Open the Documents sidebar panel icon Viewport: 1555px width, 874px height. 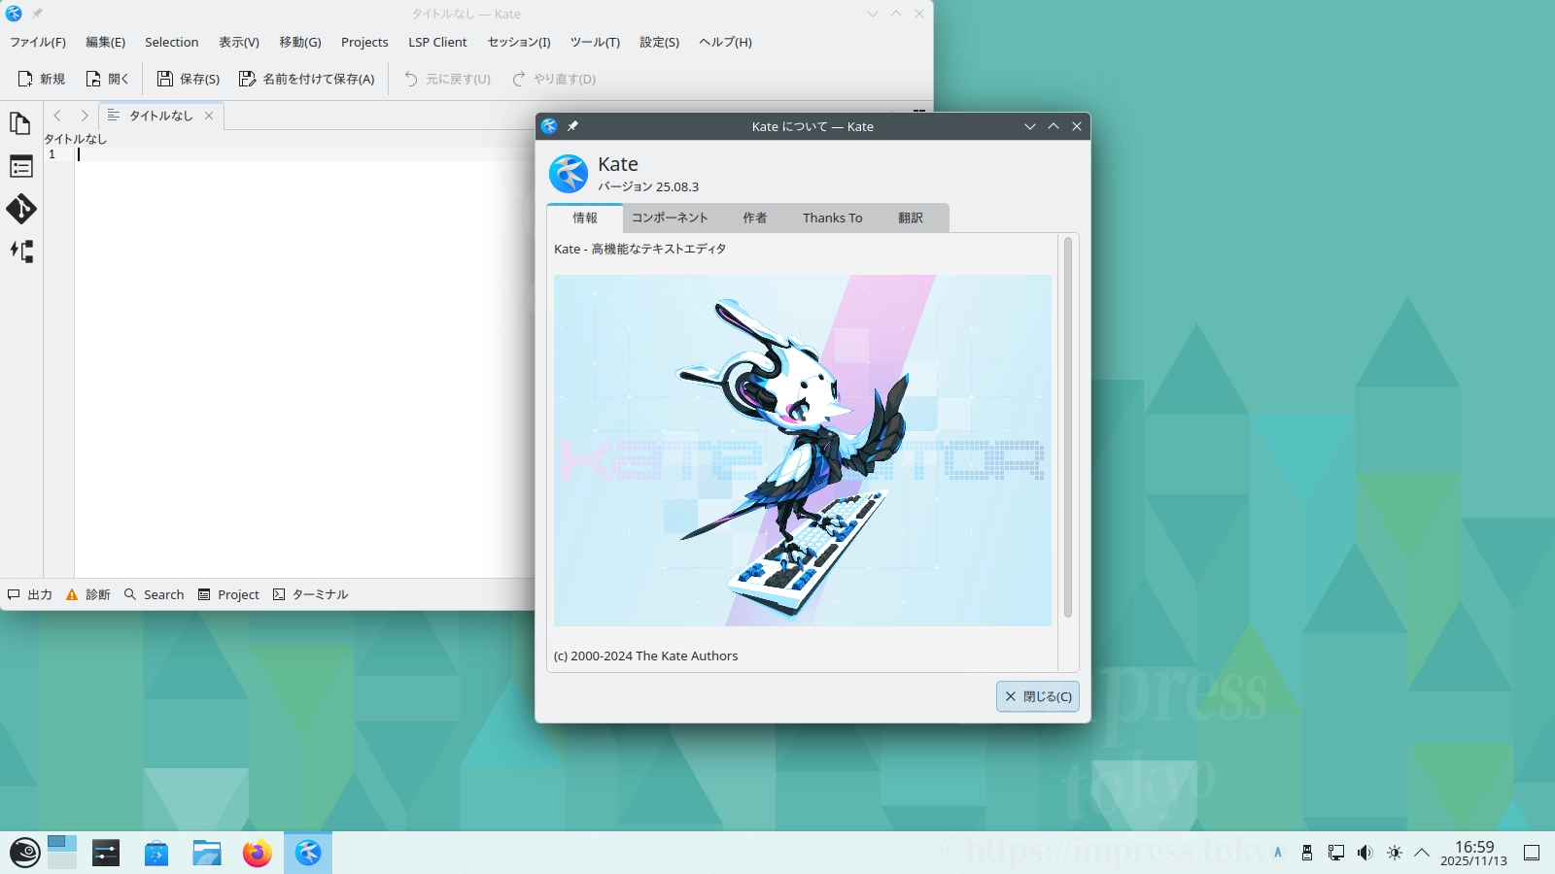click(20, 123)
